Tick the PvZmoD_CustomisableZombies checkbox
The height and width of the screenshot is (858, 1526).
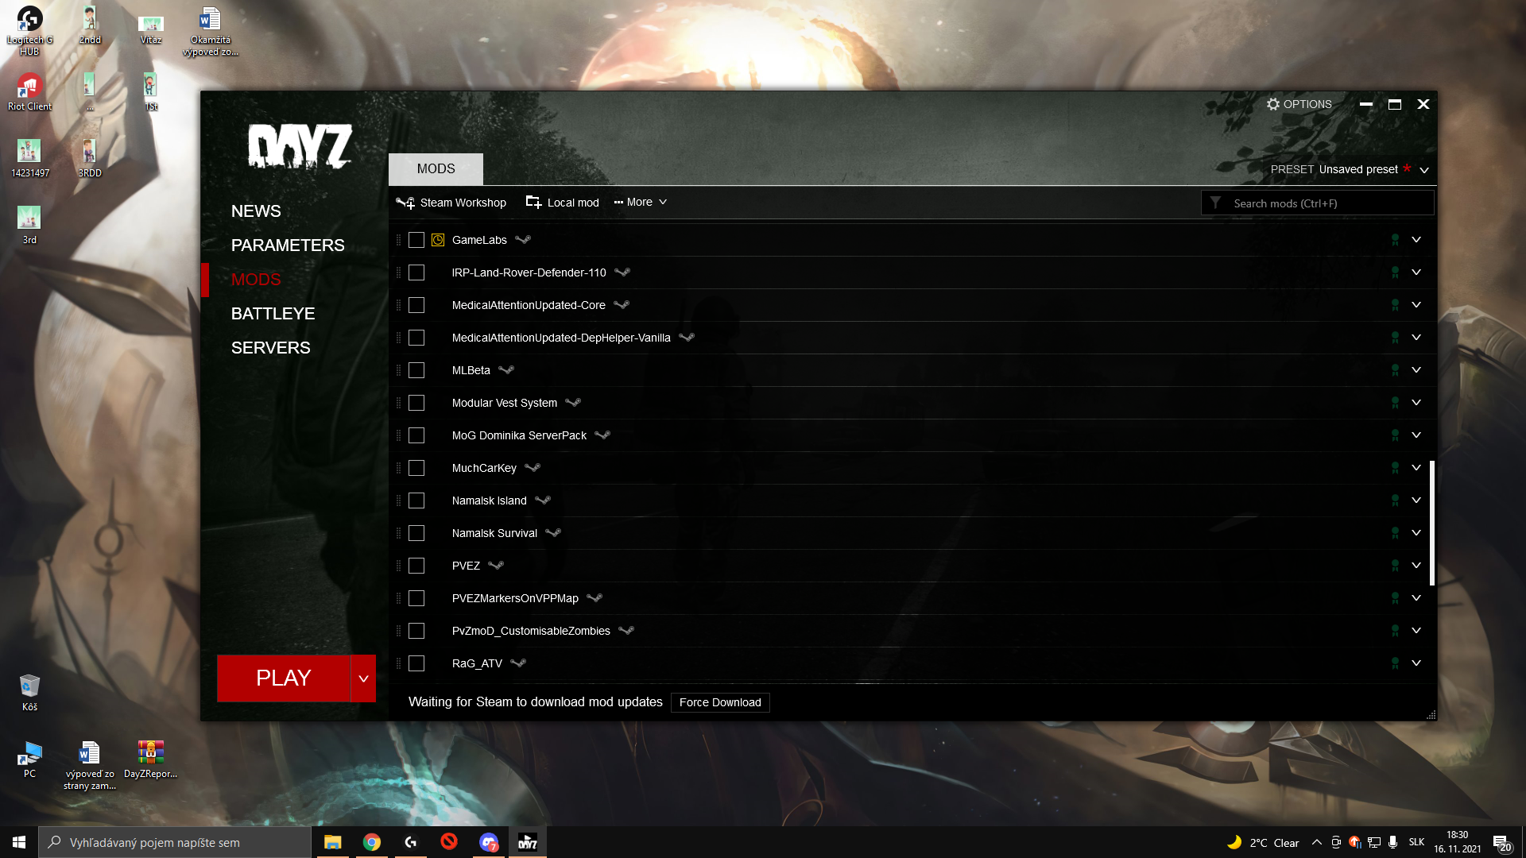pyautogui.click(x=416, y=631)
